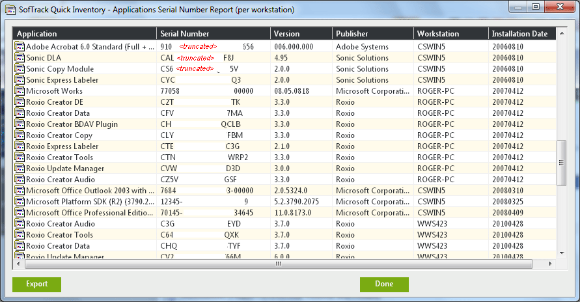Click the Roxio Creator BDAV Plugin icon
Viewport: 580px width, 302px height.
[x=20, y=124]
